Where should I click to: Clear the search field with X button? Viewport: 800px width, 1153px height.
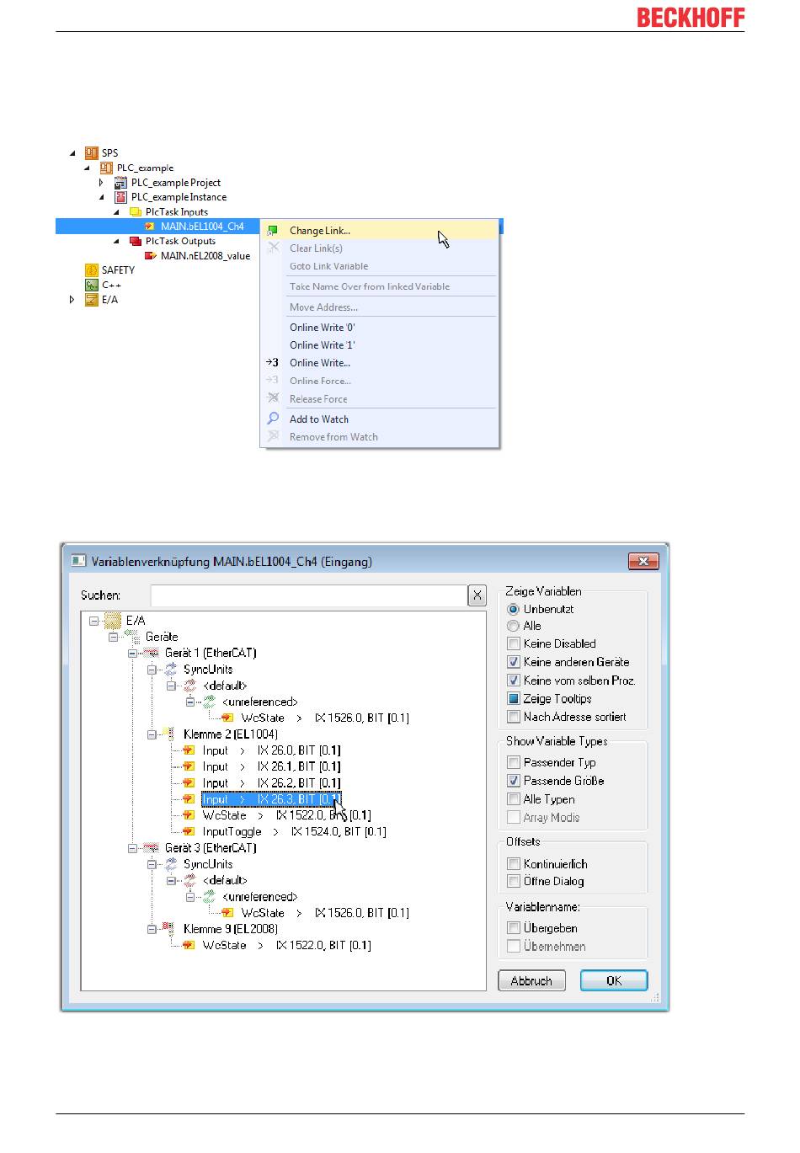tap(477, 595)
